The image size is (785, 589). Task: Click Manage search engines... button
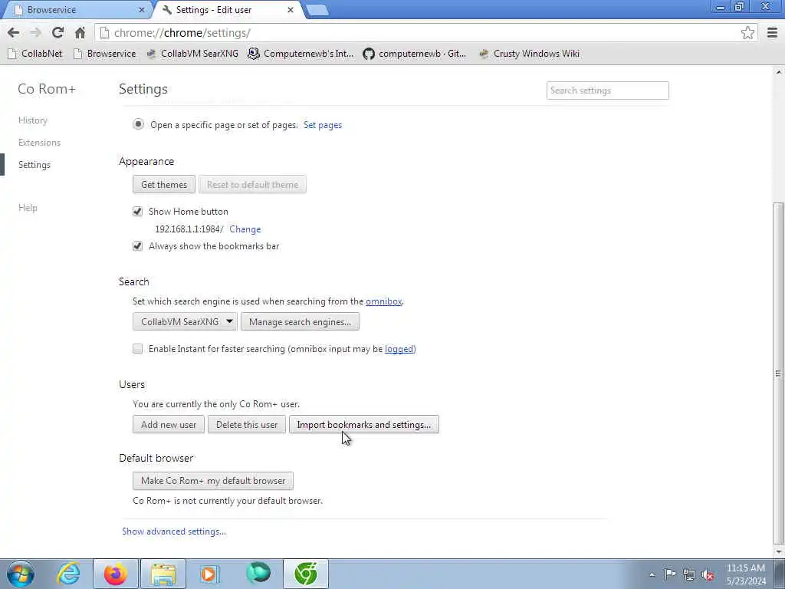[x=300, y=321]
